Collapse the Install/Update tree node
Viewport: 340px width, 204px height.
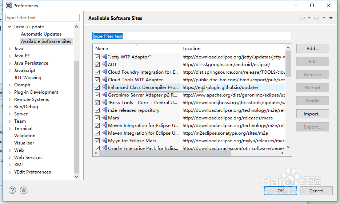[10, 27]
